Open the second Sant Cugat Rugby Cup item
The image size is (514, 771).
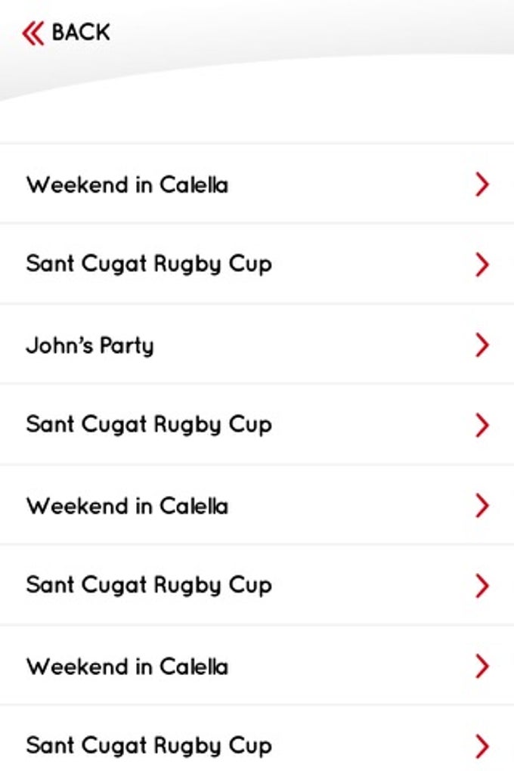tap(149, 425)
